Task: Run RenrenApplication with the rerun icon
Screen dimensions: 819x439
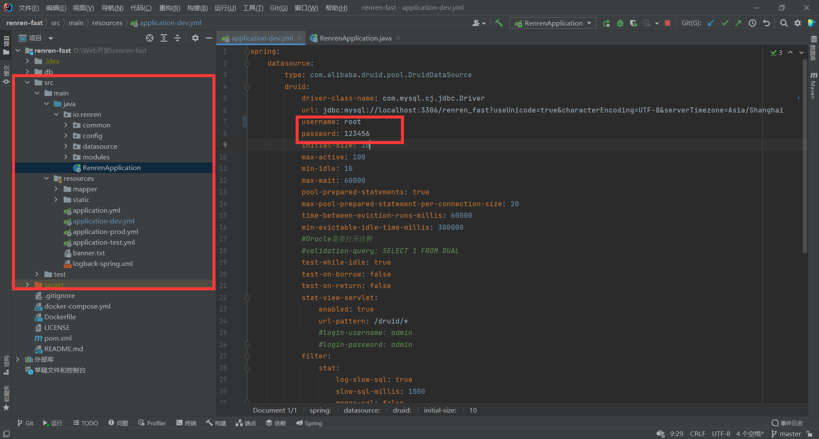Action: coord(606,23)
